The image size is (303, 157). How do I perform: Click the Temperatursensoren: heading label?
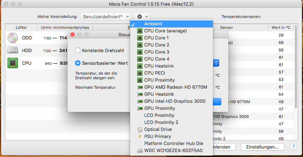(x=241, y=17)
